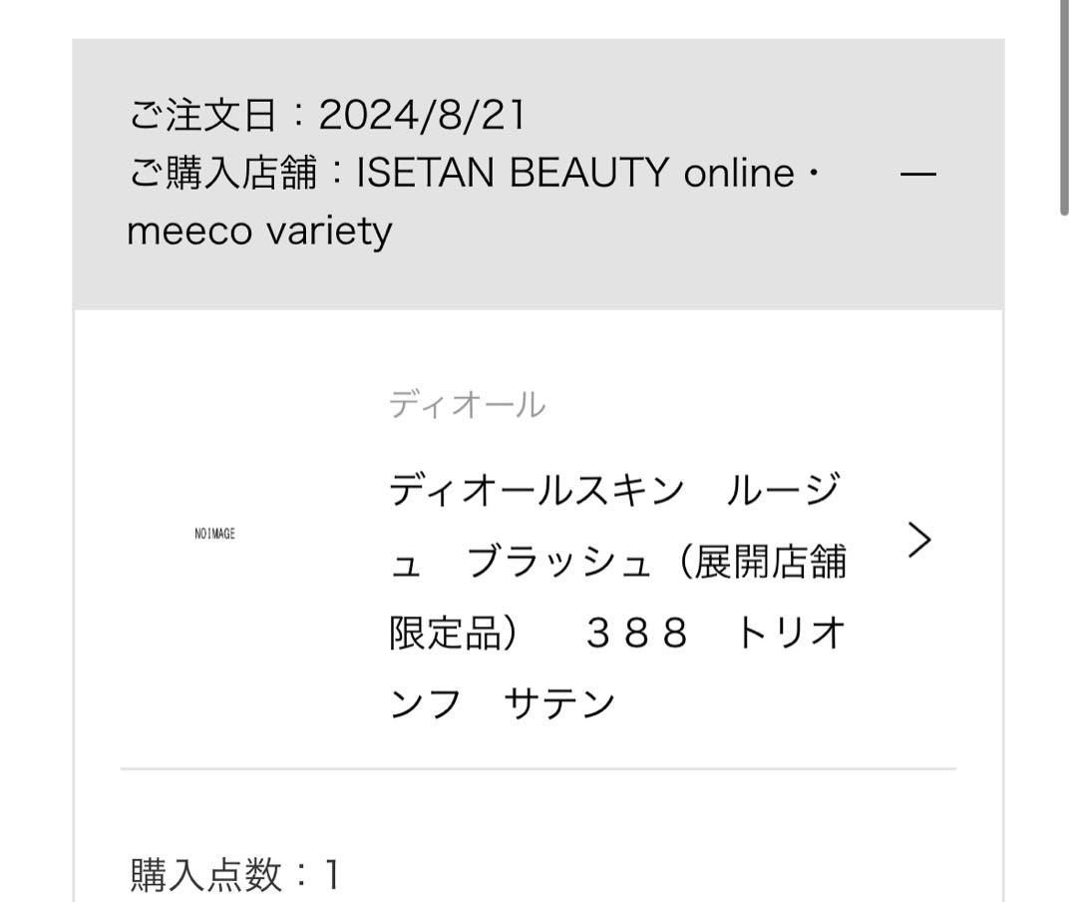
Task: Click the NOIMAGE product thumbnail
Action: click(x=215, y=534)
